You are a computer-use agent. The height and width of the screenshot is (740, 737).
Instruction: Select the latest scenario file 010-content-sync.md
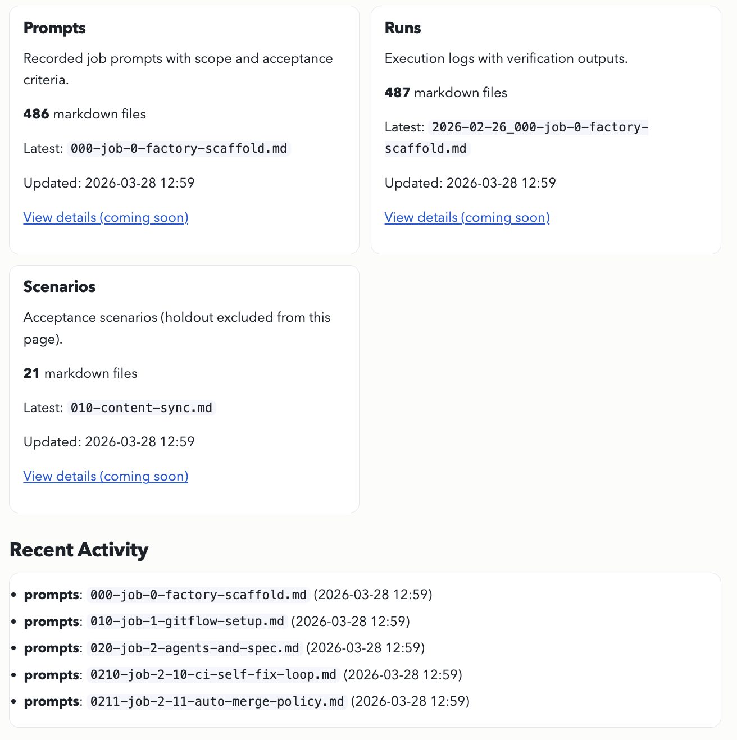[141, 408]
